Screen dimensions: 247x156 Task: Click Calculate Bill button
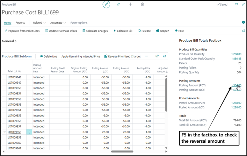[123, 31]
